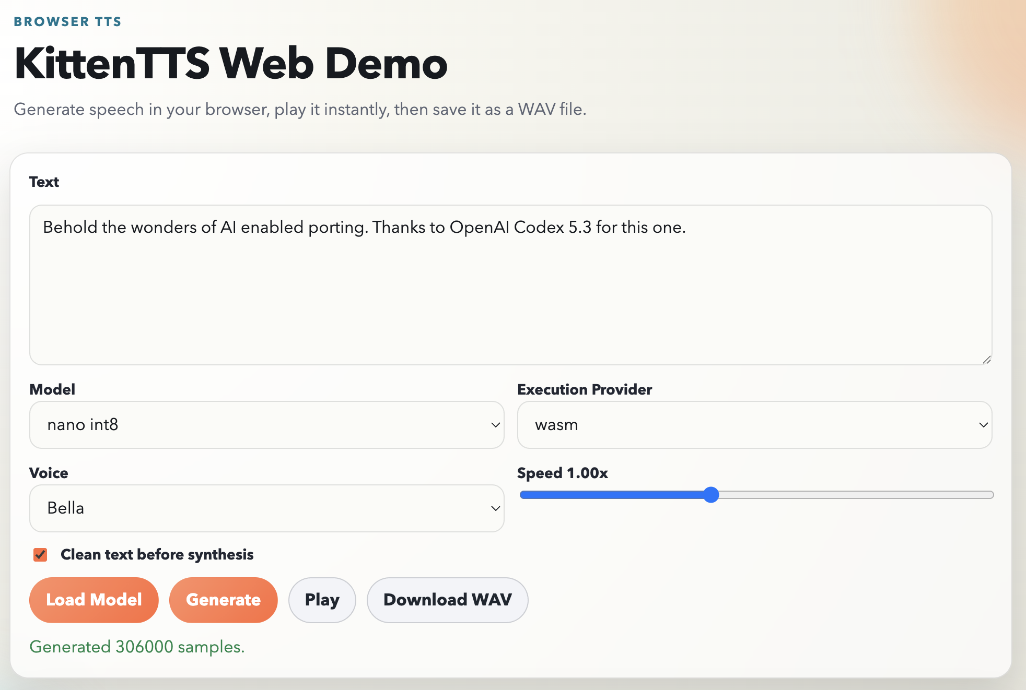The width and height of the screenshot is (1026, 690).
Task: Expand the Model selector chevron
Action: (x=495, y=424)
